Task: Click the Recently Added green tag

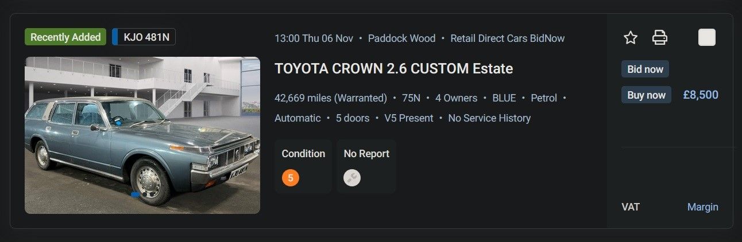Action: 65,37
